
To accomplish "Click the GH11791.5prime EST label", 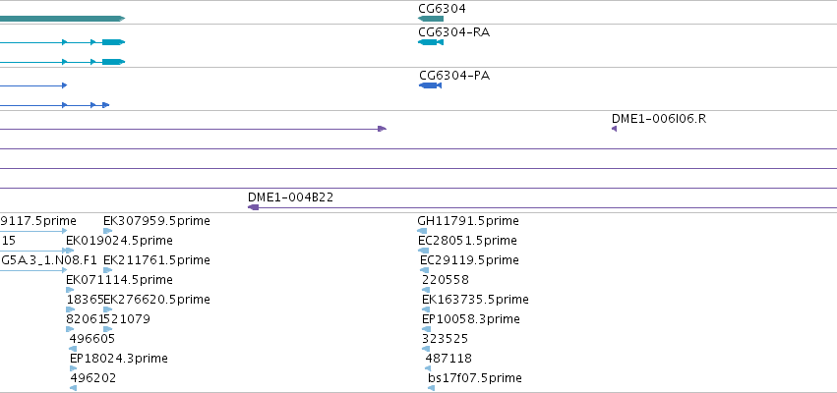I will point(468,221).
